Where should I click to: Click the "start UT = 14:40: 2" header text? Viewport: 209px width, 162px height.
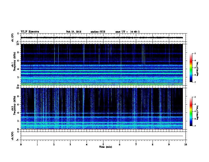point(127,32)
